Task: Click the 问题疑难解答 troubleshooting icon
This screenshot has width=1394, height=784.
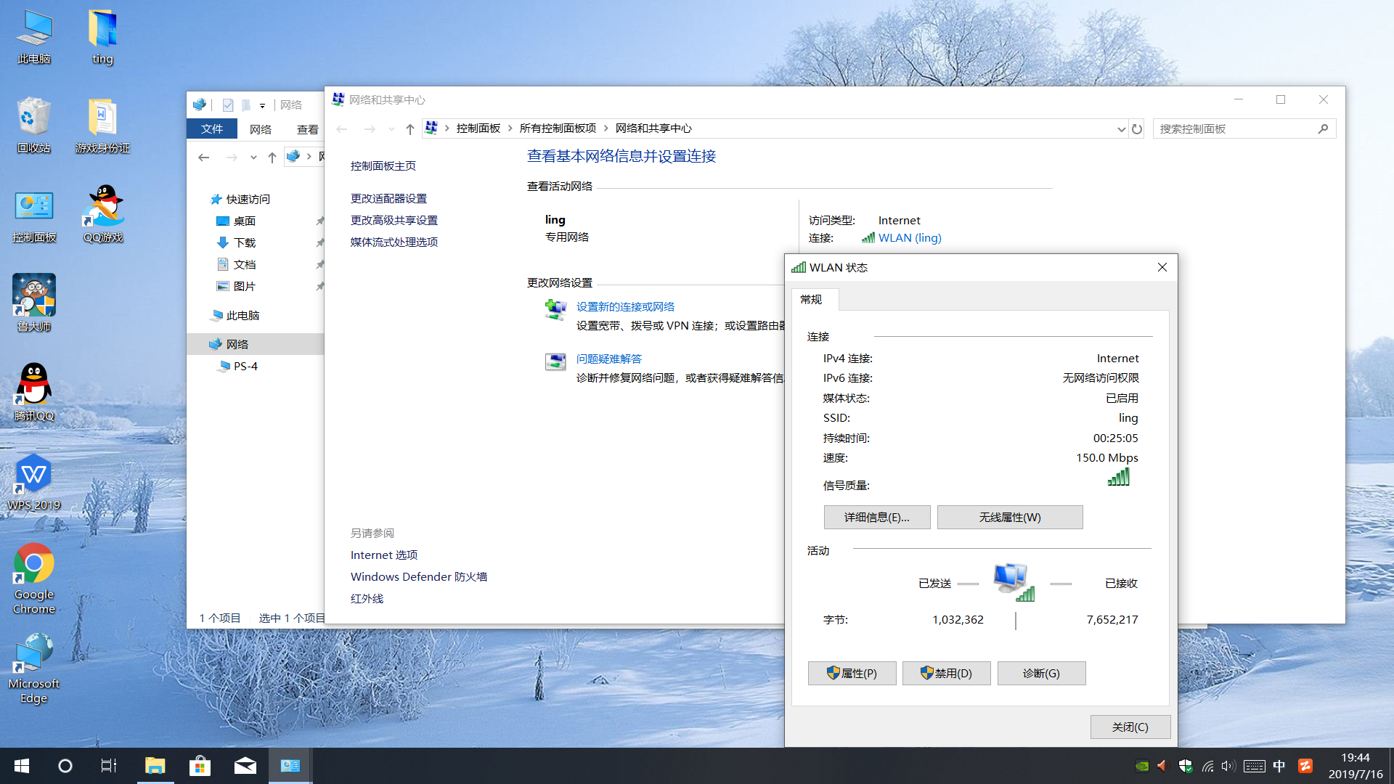Action: click(x=556, y=362)
